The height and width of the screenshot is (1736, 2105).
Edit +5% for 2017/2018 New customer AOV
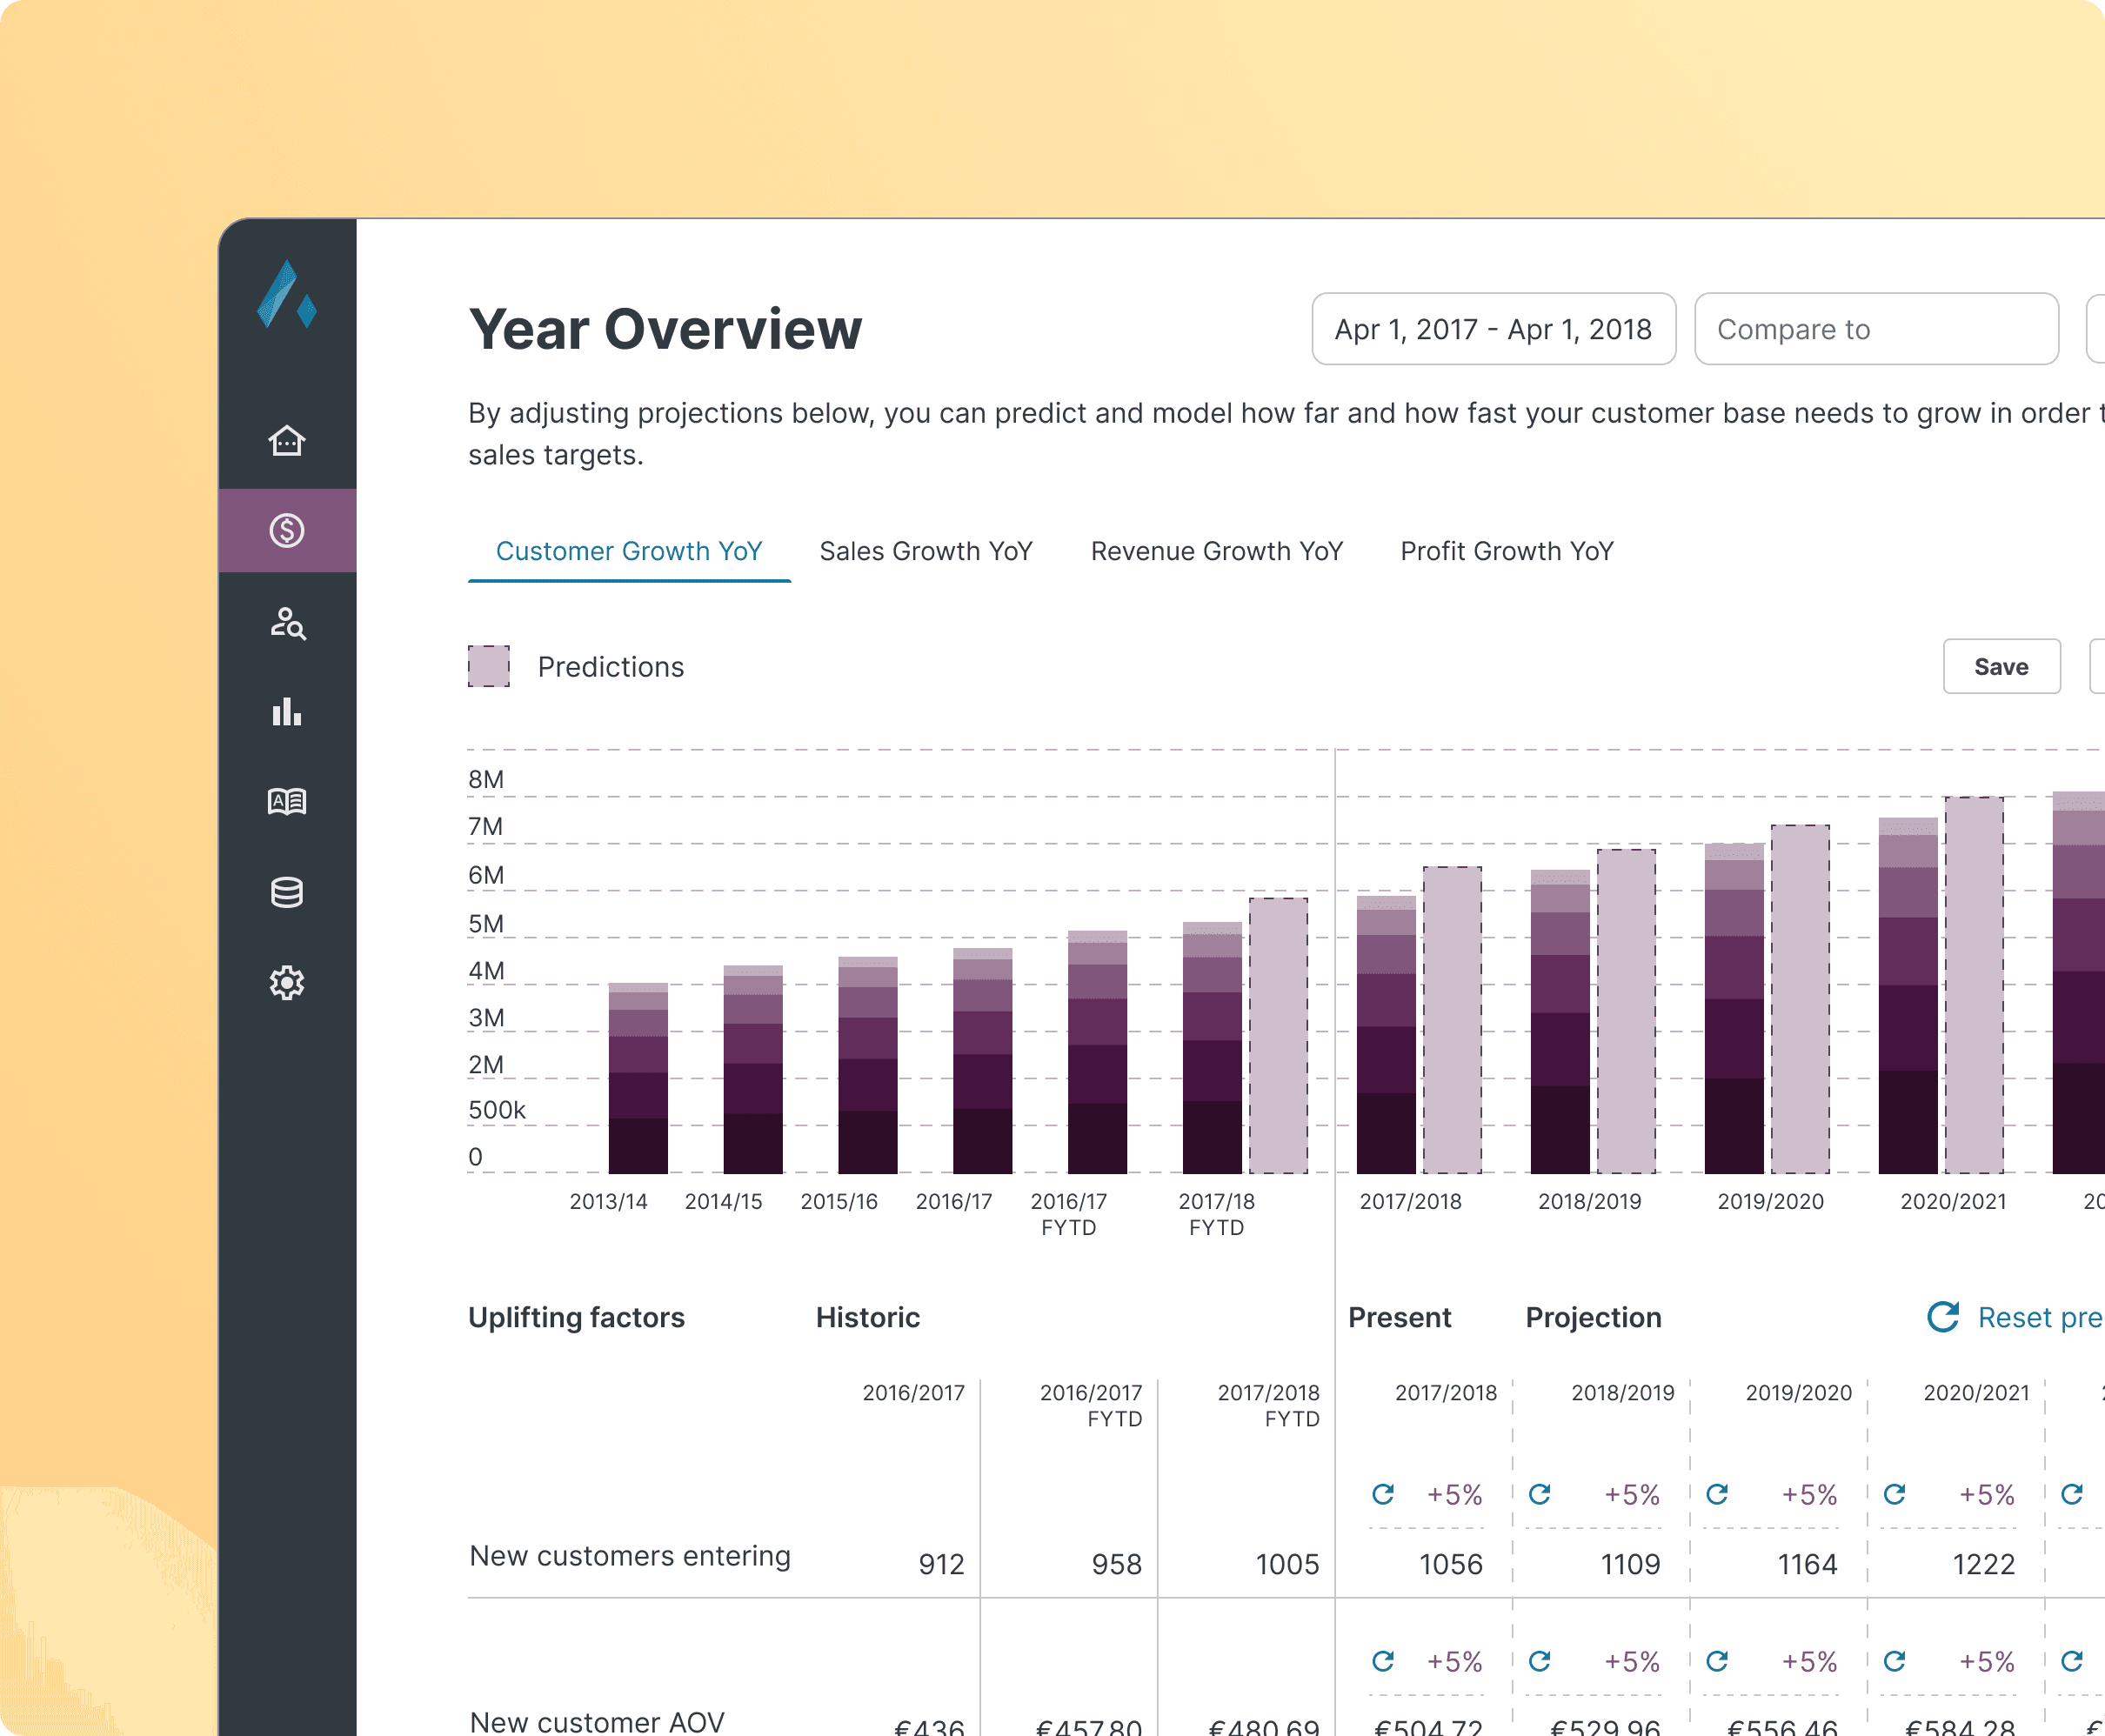pyautogui.click(x=1454, y=1662)
